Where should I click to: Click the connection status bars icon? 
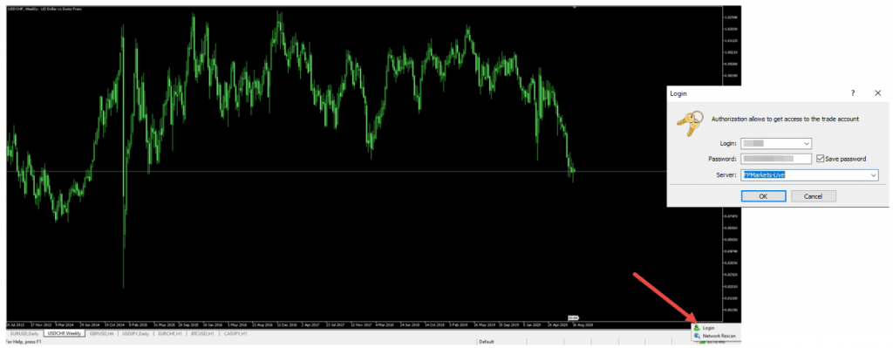click(x=702, y=342)
